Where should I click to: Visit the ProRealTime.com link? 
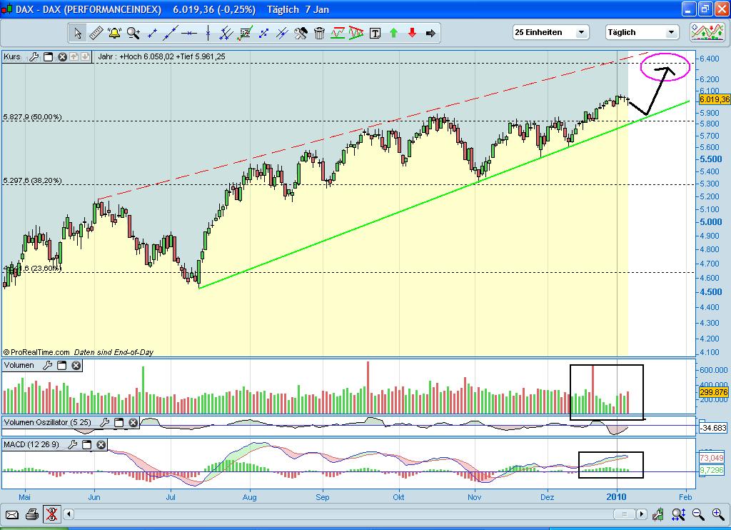37,352
